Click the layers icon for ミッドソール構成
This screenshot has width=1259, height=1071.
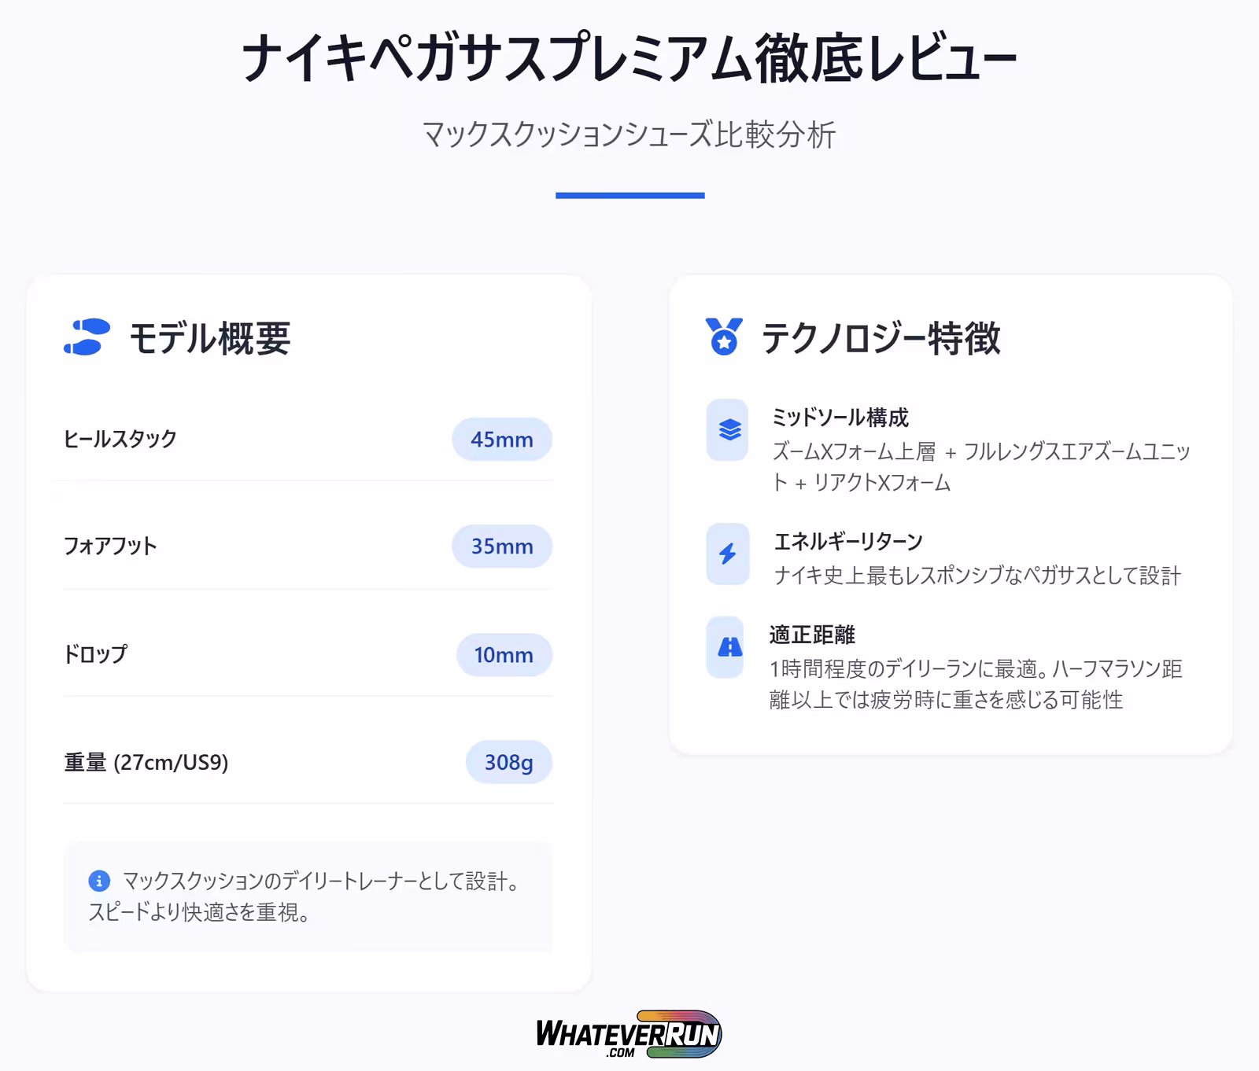(x=729, y=430)
